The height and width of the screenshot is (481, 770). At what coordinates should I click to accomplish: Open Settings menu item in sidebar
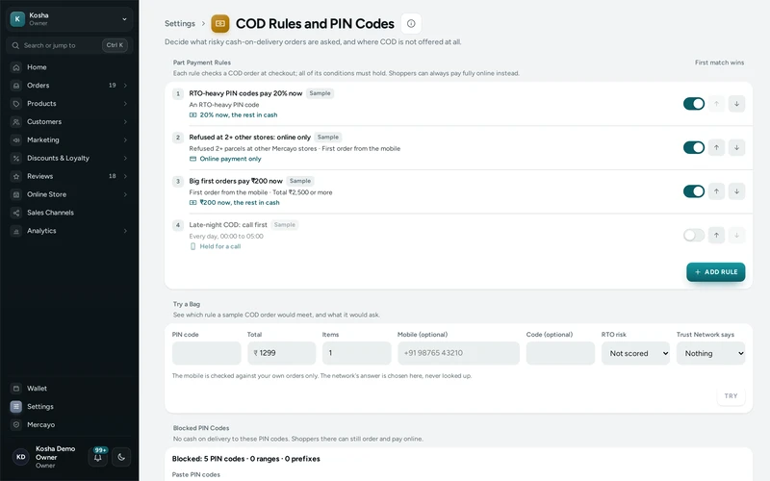tap(69, 406)
